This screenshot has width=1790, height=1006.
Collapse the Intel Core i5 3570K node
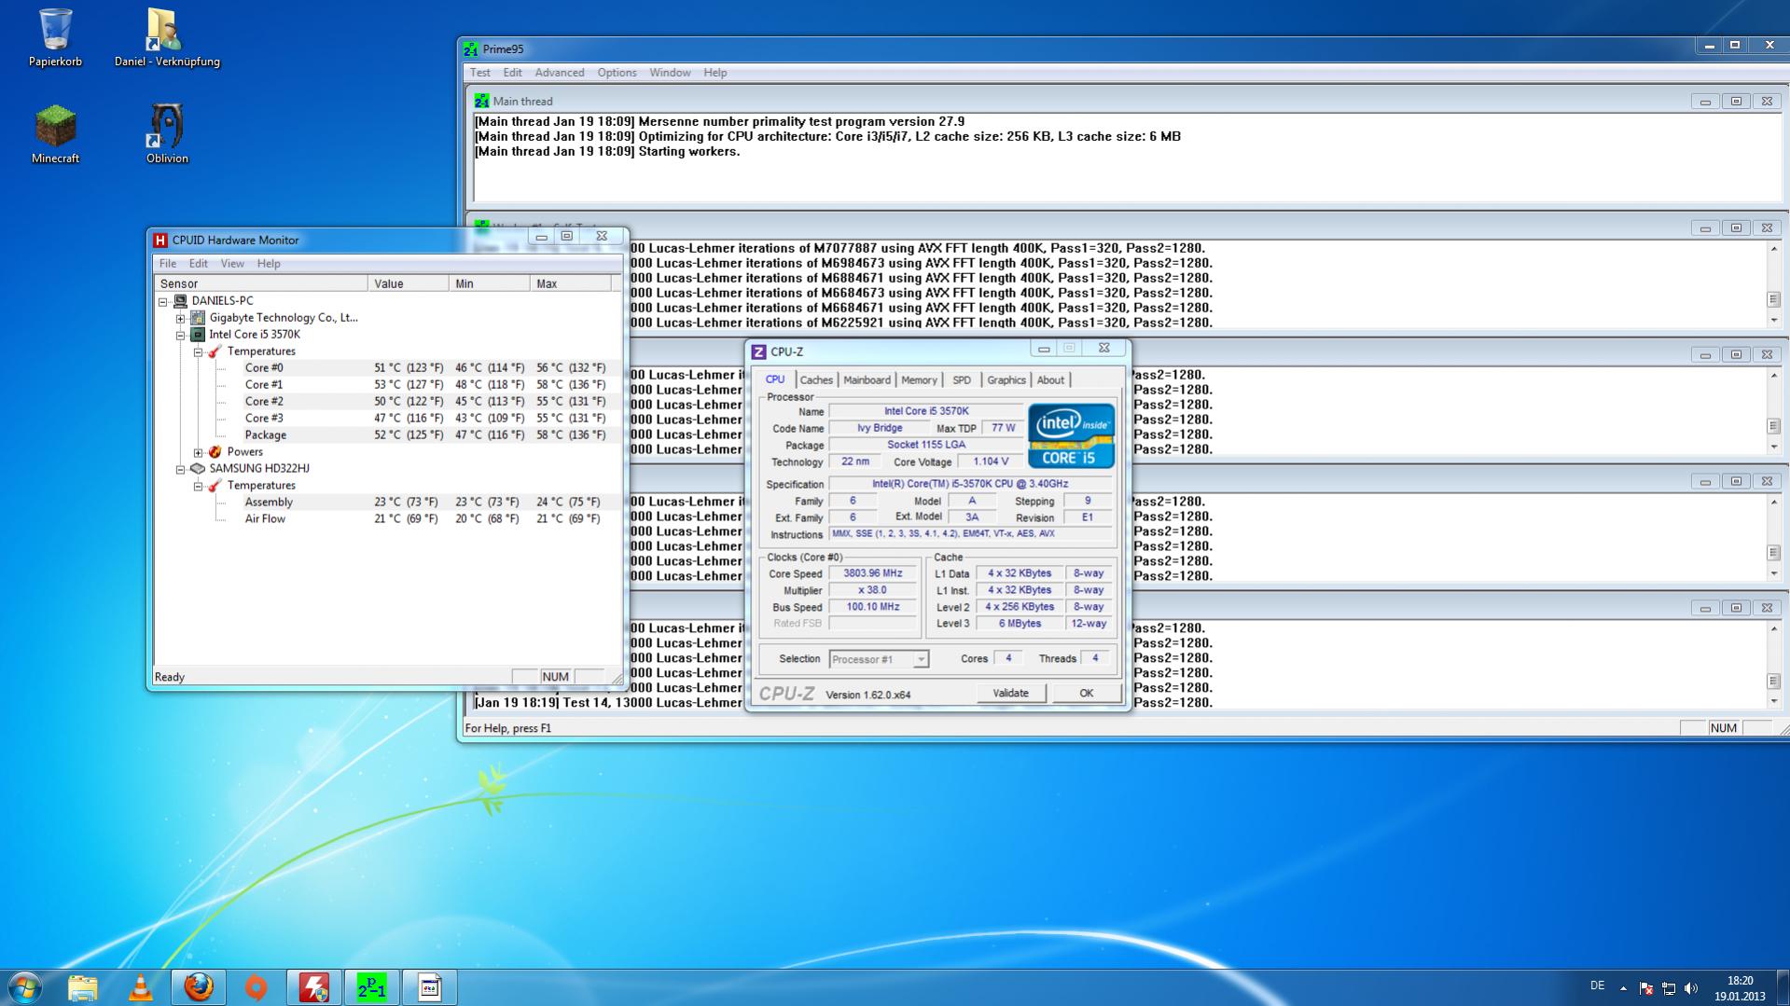pos(181,335)
